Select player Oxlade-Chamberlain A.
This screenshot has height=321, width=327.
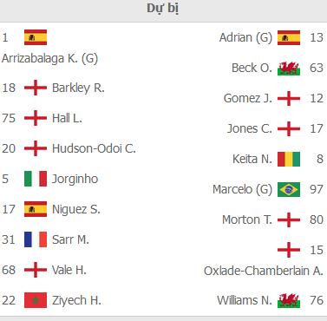tap(264, 272)
